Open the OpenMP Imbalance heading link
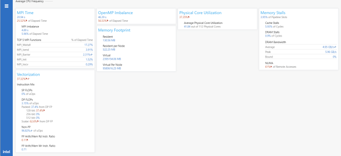 point(115,13)
